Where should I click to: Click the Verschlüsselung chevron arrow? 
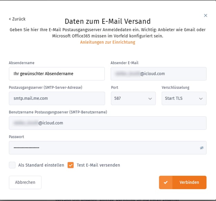(201, 99)
